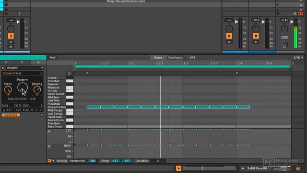
Task: Toggle Return B activator button
Action: pyautogui.click(x=256, y=36)
